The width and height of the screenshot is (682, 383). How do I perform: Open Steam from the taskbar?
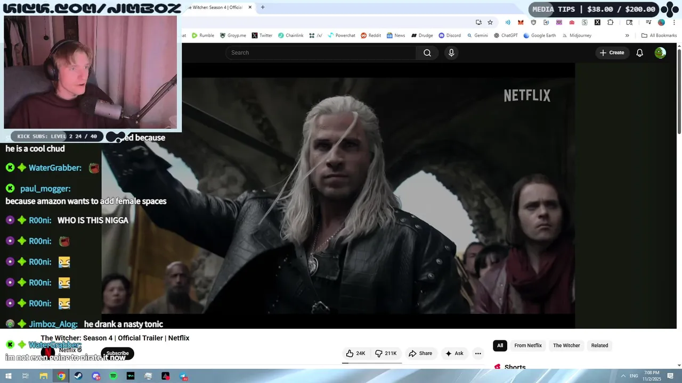pyautogui.click(x=78, y=376)
